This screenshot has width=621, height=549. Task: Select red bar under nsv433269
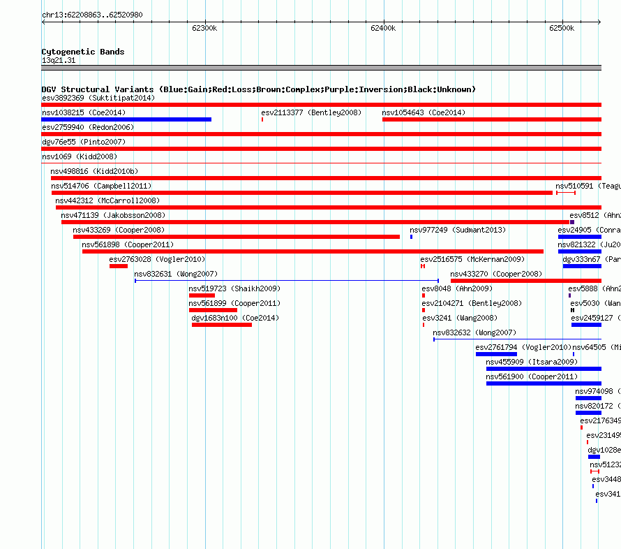coord(237,237)
